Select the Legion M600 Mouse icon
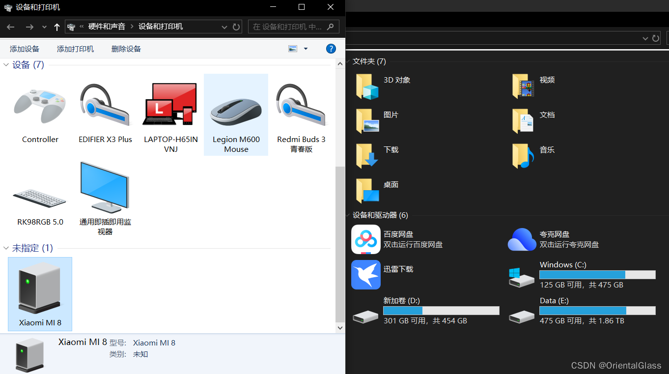 [x=236, y=112]
